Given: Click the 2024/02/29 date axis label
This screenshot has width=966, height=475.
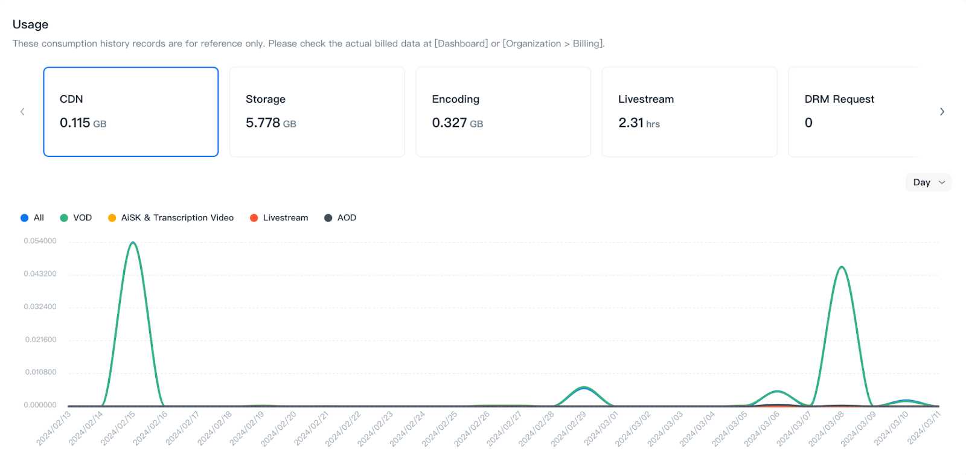Looking at the screenshot, I should 569,429.
